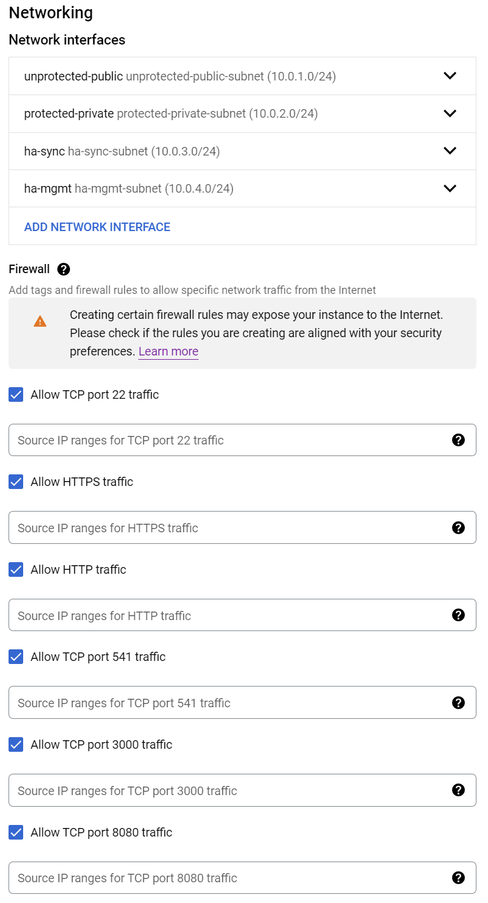
Task: Click ADD NETWORK INTERFACE
Action: [97, 226]
